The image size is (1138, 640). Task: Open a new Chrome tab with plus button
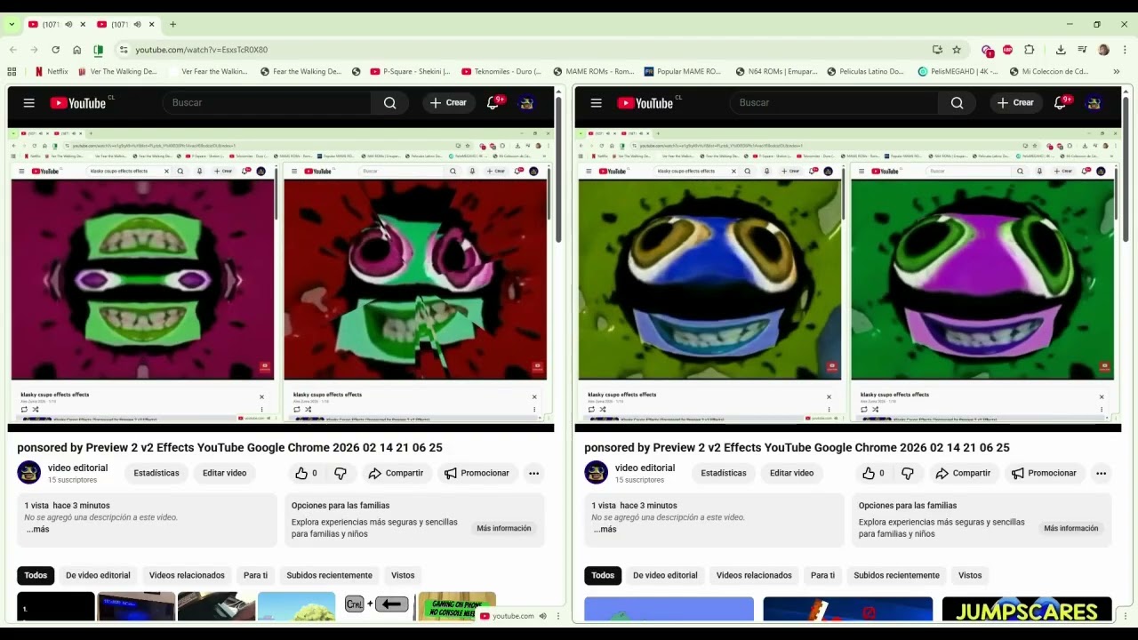click(x=172, y=24)
